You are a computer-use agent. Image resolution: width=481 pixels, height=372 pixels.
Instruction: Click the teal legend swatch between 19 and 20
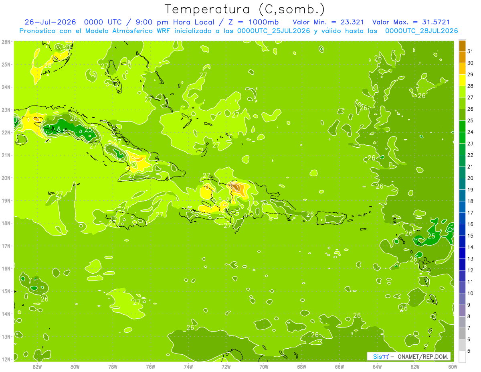(462, 184)
